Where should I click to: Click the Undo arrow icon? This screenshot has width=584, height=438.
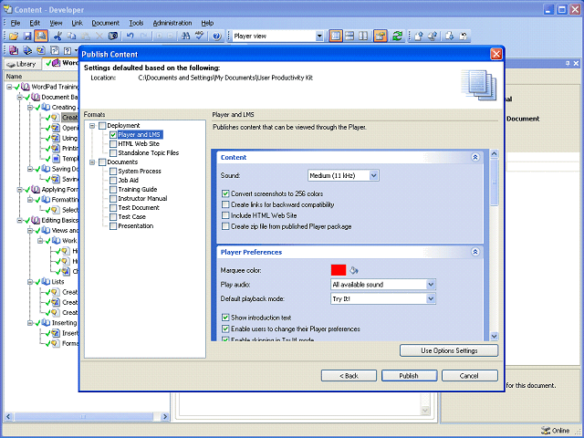130,36
